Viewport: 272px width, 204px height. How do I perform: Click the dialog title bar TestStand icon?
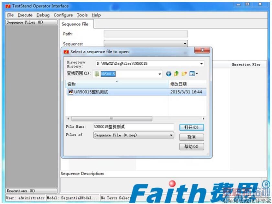click(66, 52)
